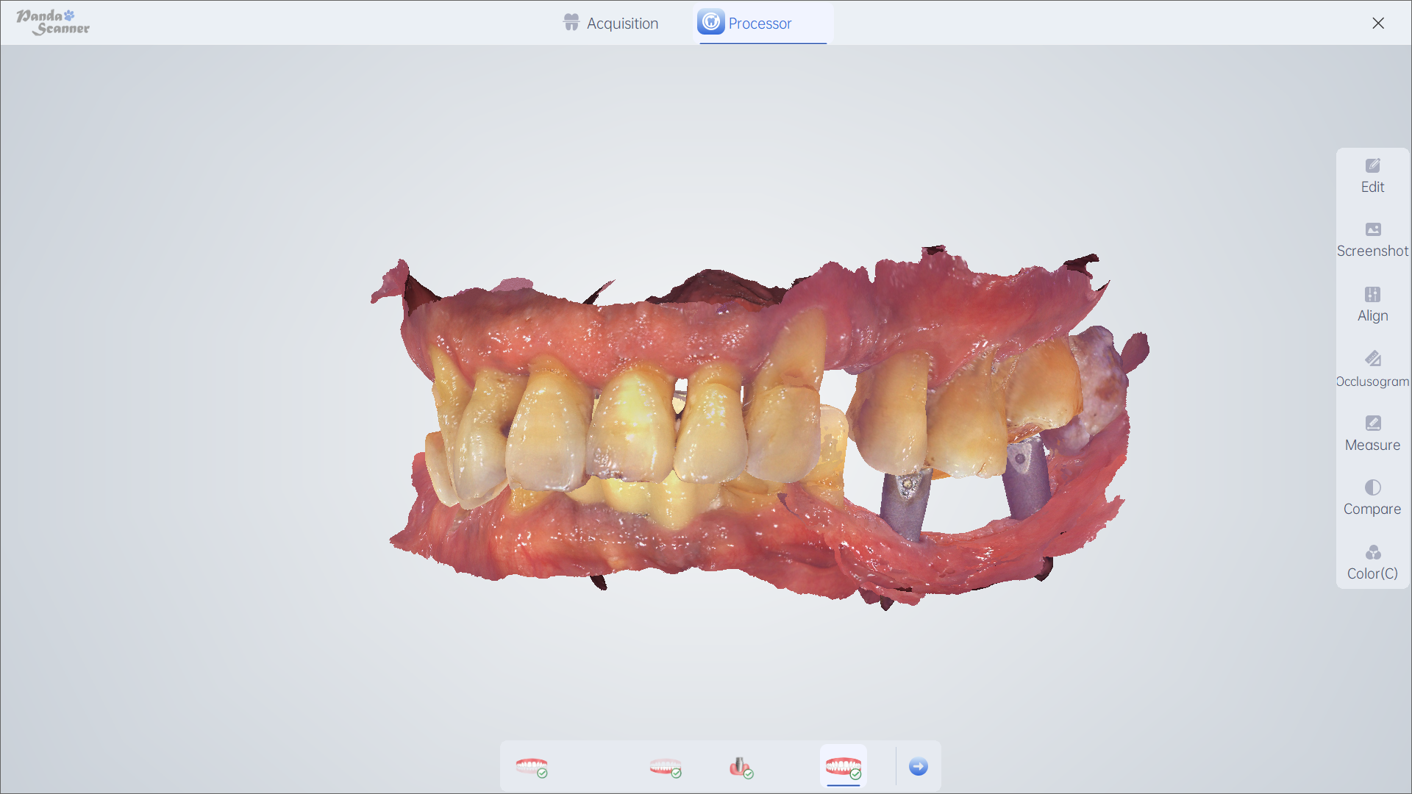View the implant scan body scan

click(741, 767)
